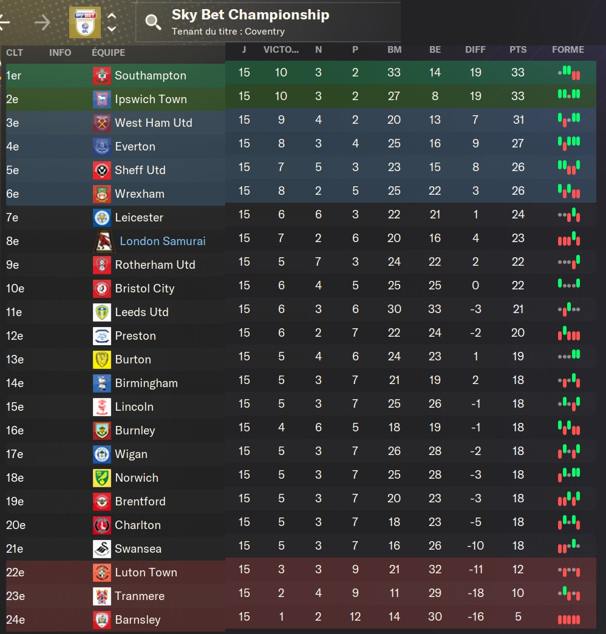Click the Norwich club badge

101,478
